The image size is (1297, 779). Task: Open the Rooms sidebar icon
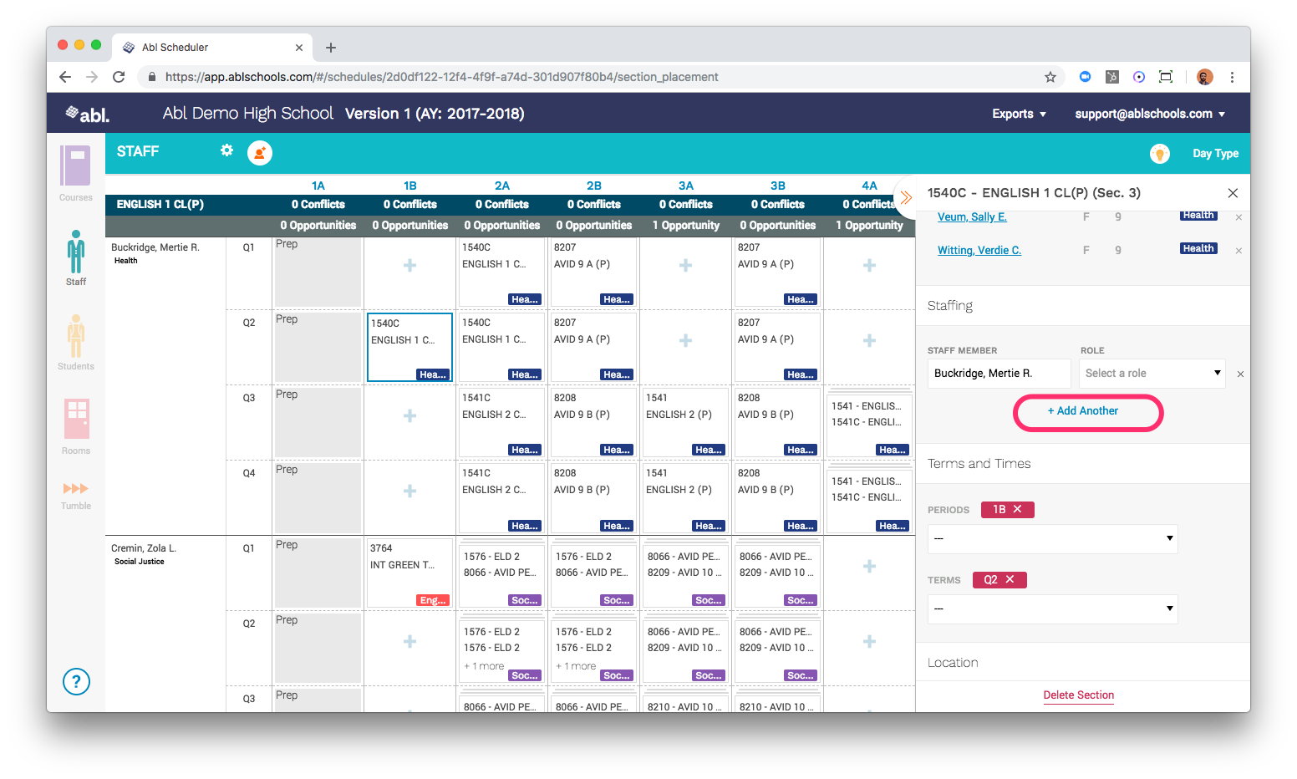coord(76,420)
